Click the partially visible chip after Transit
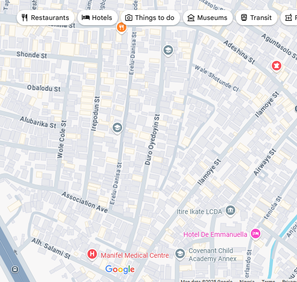297x282 pixels. (289, 18)
